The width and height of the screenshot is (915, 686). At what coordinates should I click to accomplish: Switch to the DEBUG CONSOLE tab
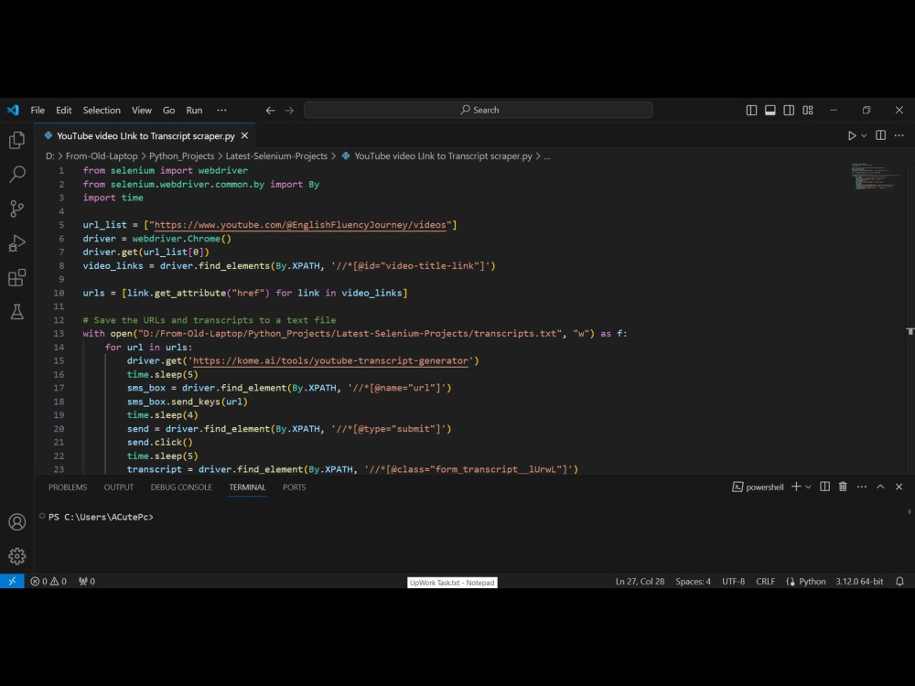click(x=181, y=488)
